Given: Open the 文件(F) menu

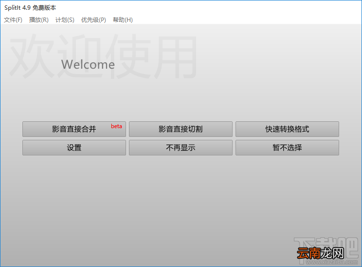Looking at the screenshot, I should click(x=13, y=20).
